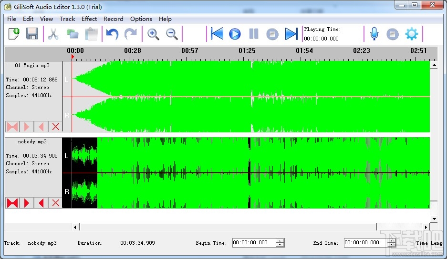Click the New File icon in toolbar
447x259 pixels.
click(x=14, y=34)
